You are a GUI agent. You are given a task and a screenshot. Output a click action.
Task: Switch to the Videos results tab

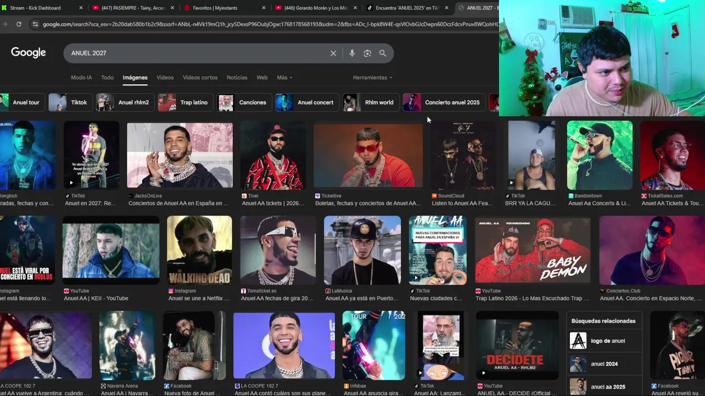click(x=165, y=78)
